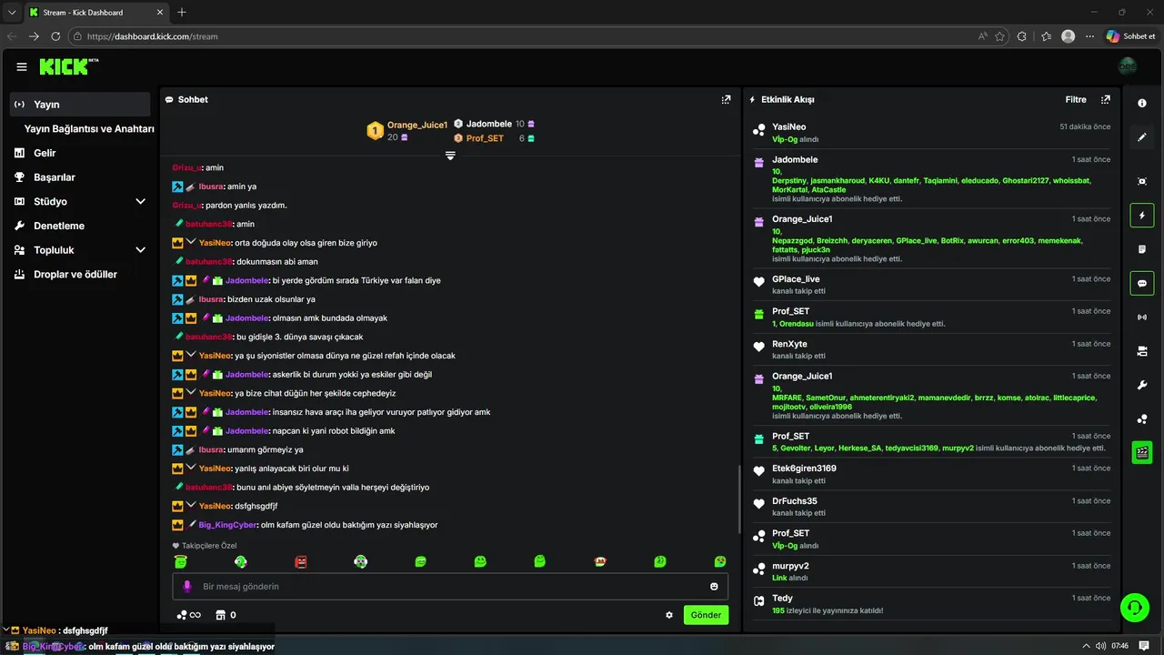Viewport: 1164px width, 655px height.
Task: Expand the Topluluk sidebar section
Action: (x=140, y=250)
